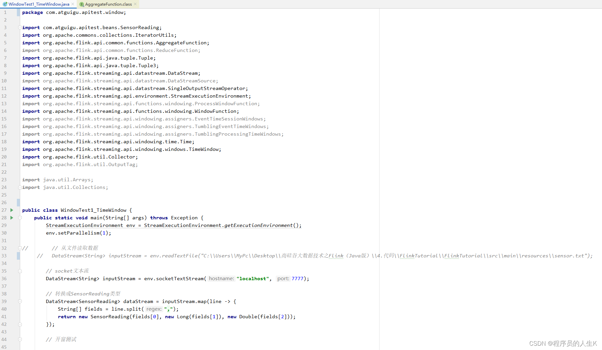Fold the commented block at line 32
This screenshot has width=602, height=350.
20,248
